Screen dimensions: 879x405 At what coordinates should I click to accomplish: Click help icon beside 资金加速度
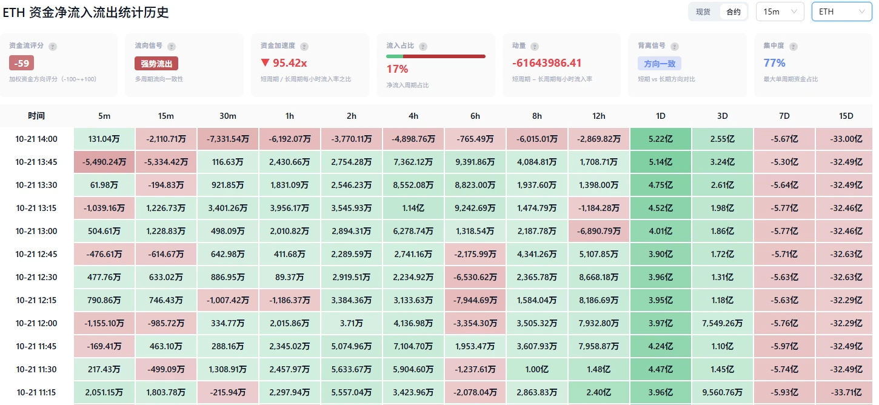coord(304,47)
